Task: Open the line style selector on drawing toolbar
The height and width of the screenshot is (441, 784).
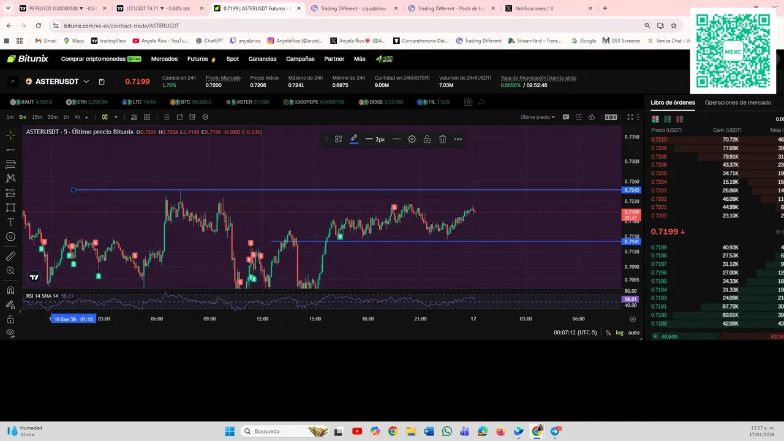Action: [396, 139]
